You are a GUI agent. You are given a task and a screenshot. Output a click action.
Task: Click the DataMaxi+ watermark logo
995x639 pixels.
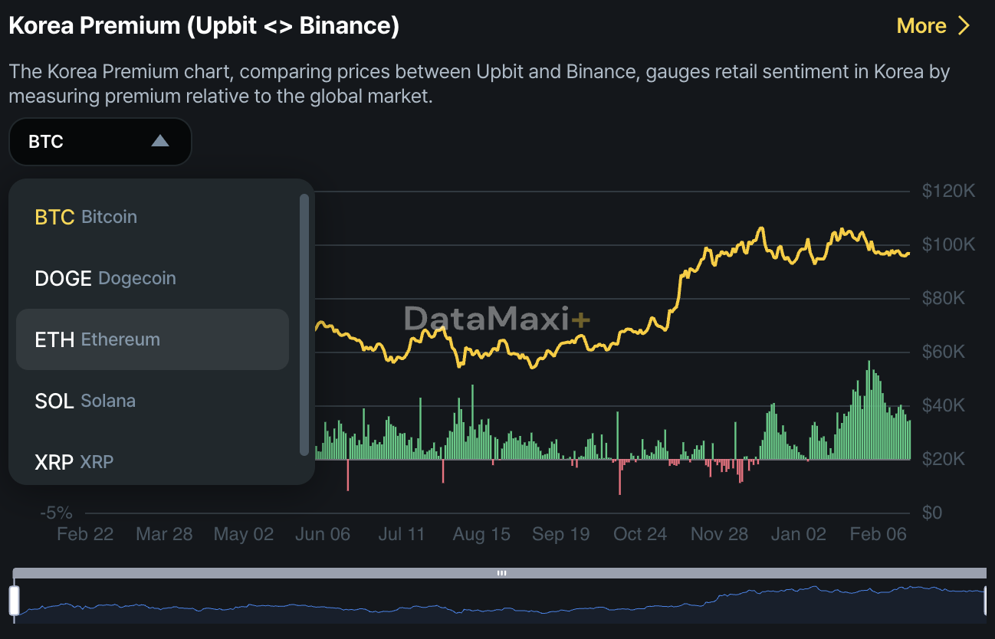coord(497,318)
